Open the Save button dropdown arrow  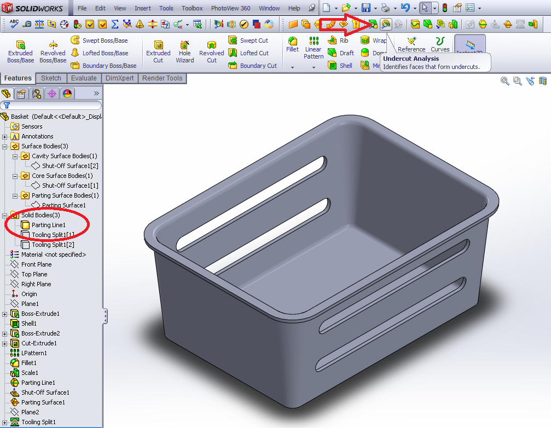point(375,8)
